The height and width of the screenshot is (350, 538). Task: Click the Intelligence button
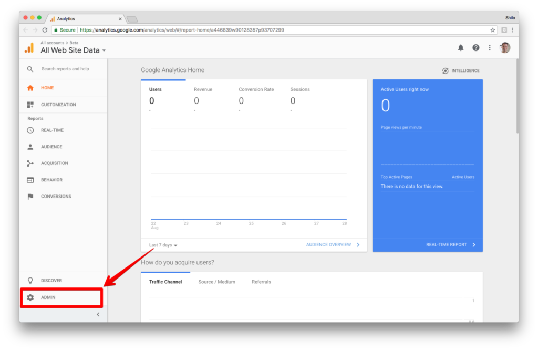tap(461, 71)
